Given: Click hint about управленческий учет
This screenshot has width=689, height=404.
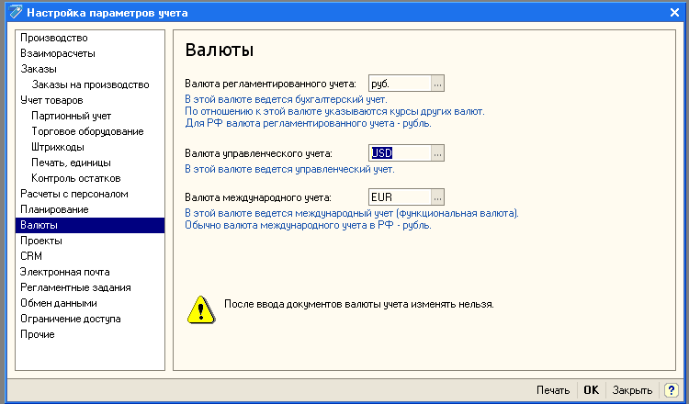Looking at the screenshot, I should click(x=289, y=169).
